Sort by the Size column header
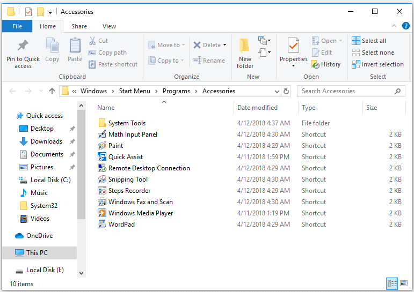 384,108
